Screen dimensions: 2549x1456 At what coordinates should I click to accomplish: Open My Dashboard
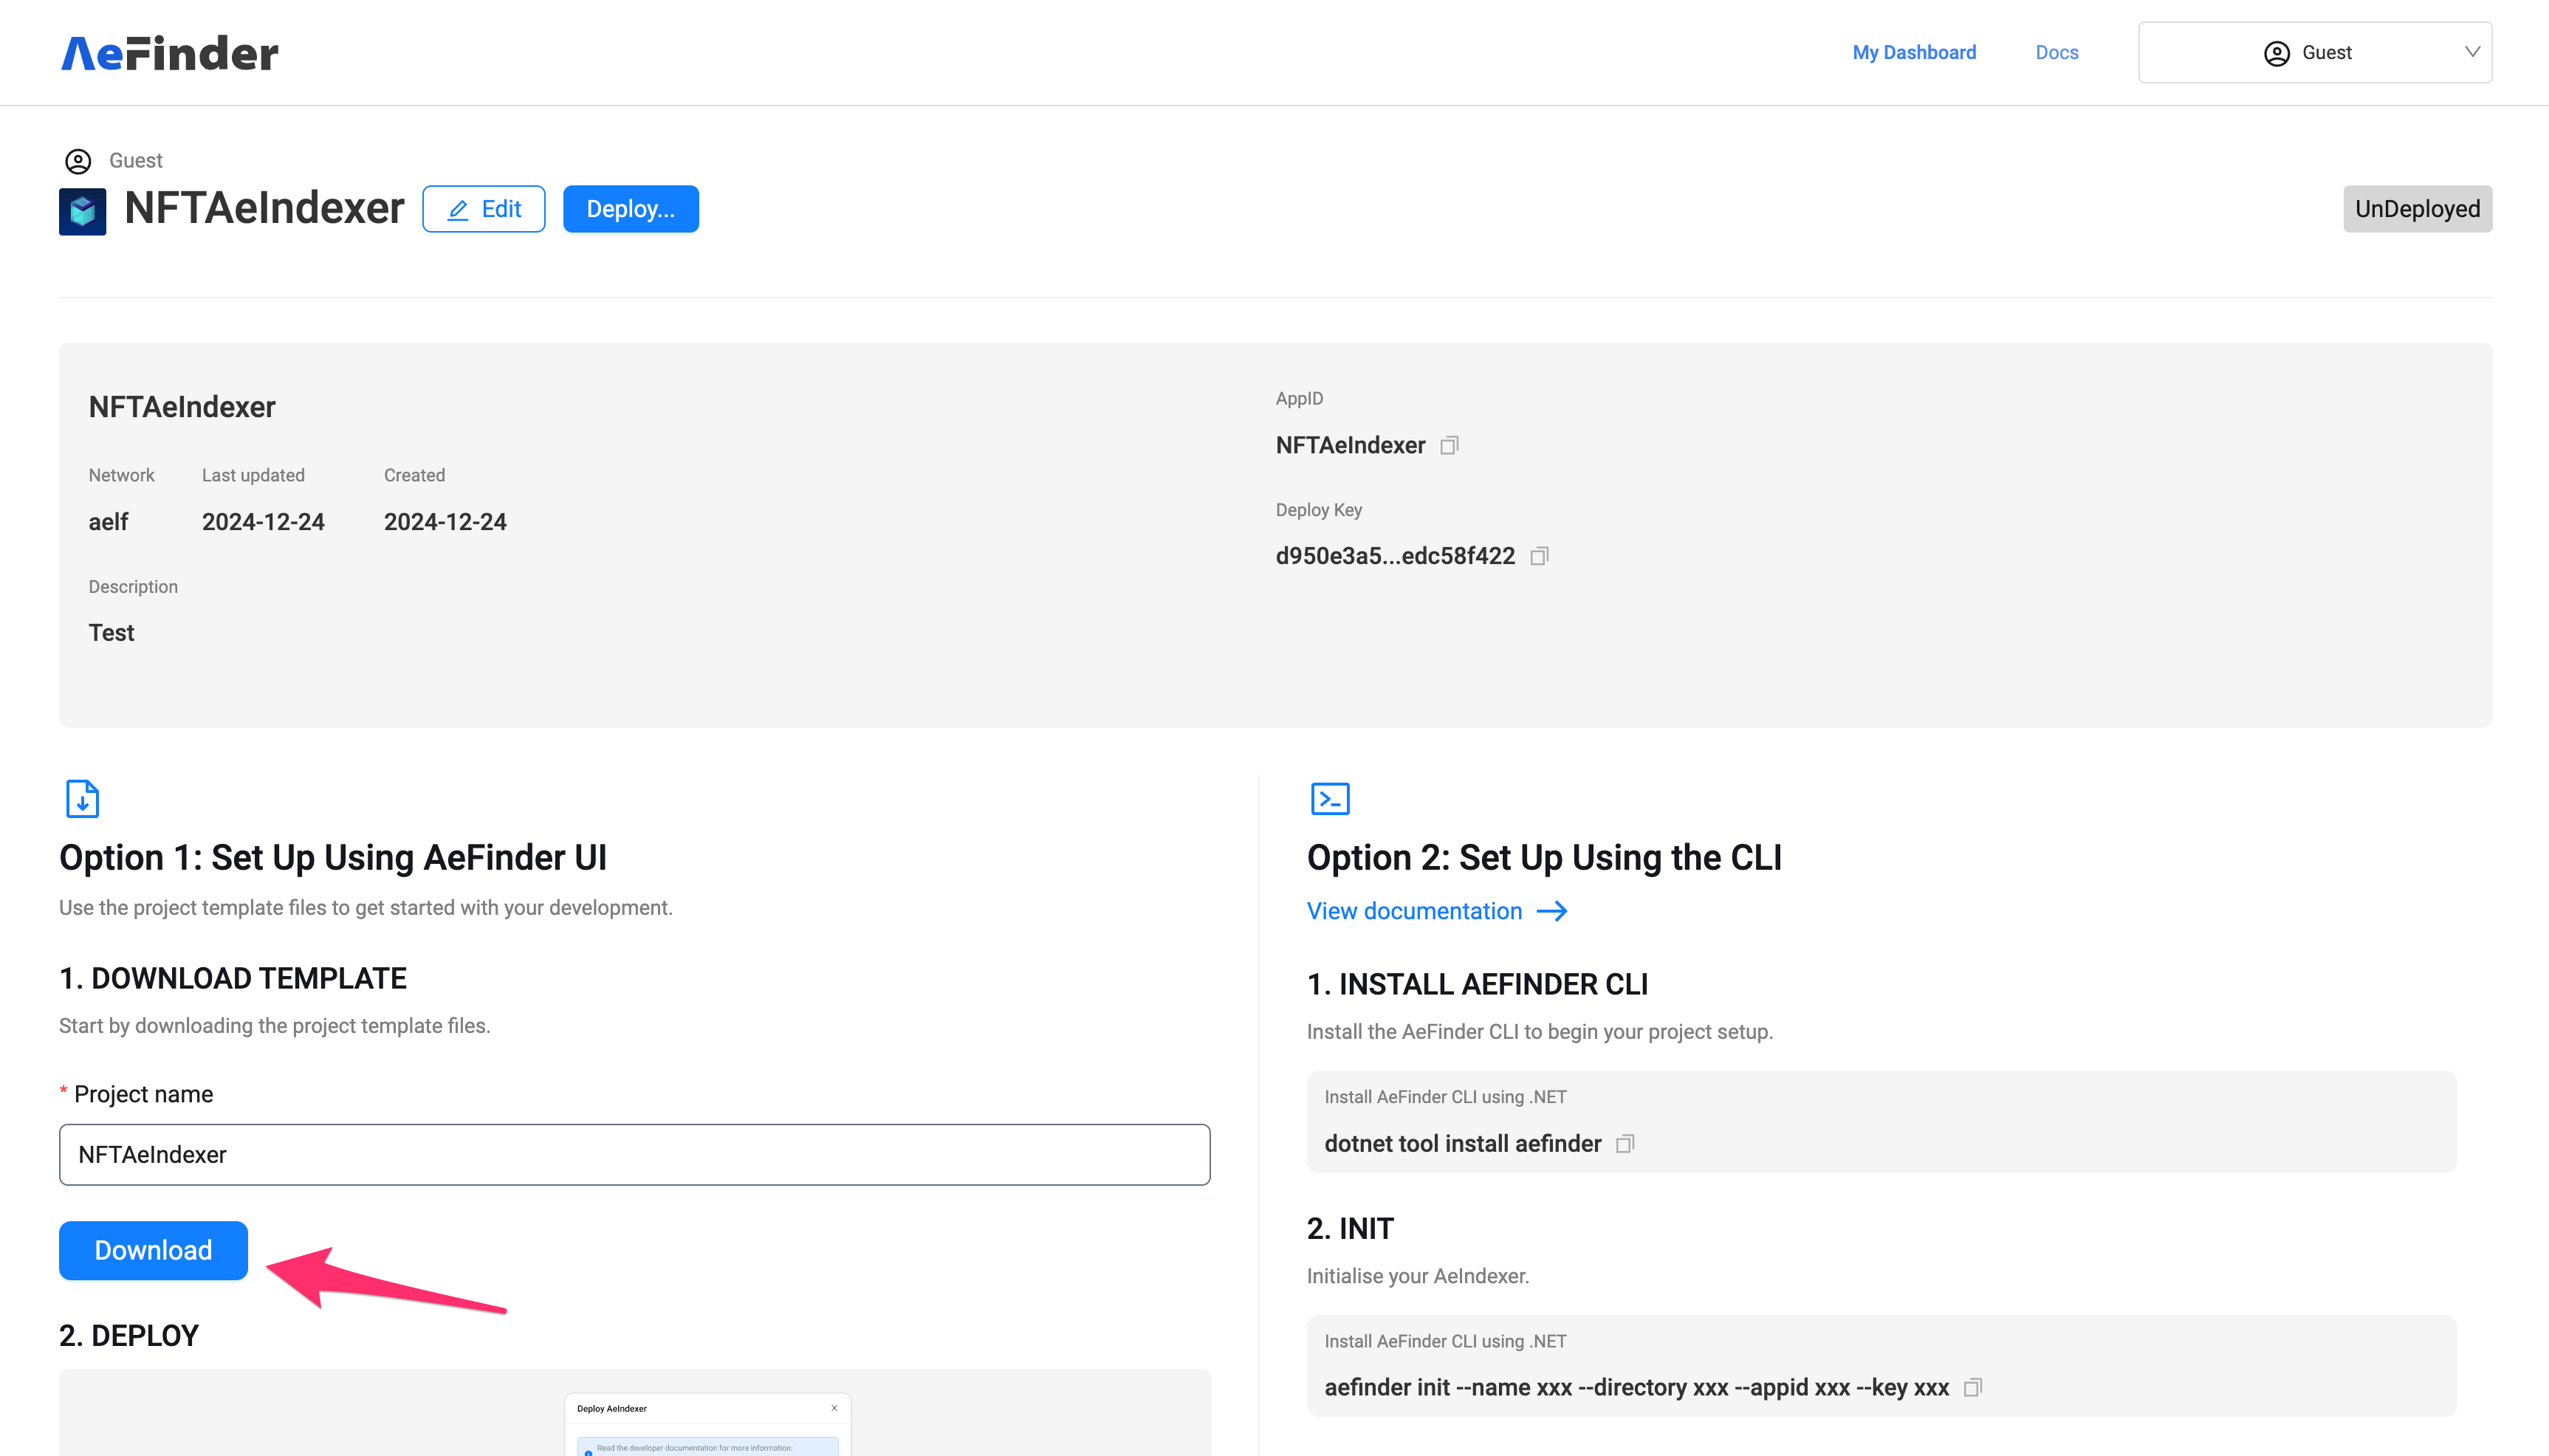click(1914, 52)
